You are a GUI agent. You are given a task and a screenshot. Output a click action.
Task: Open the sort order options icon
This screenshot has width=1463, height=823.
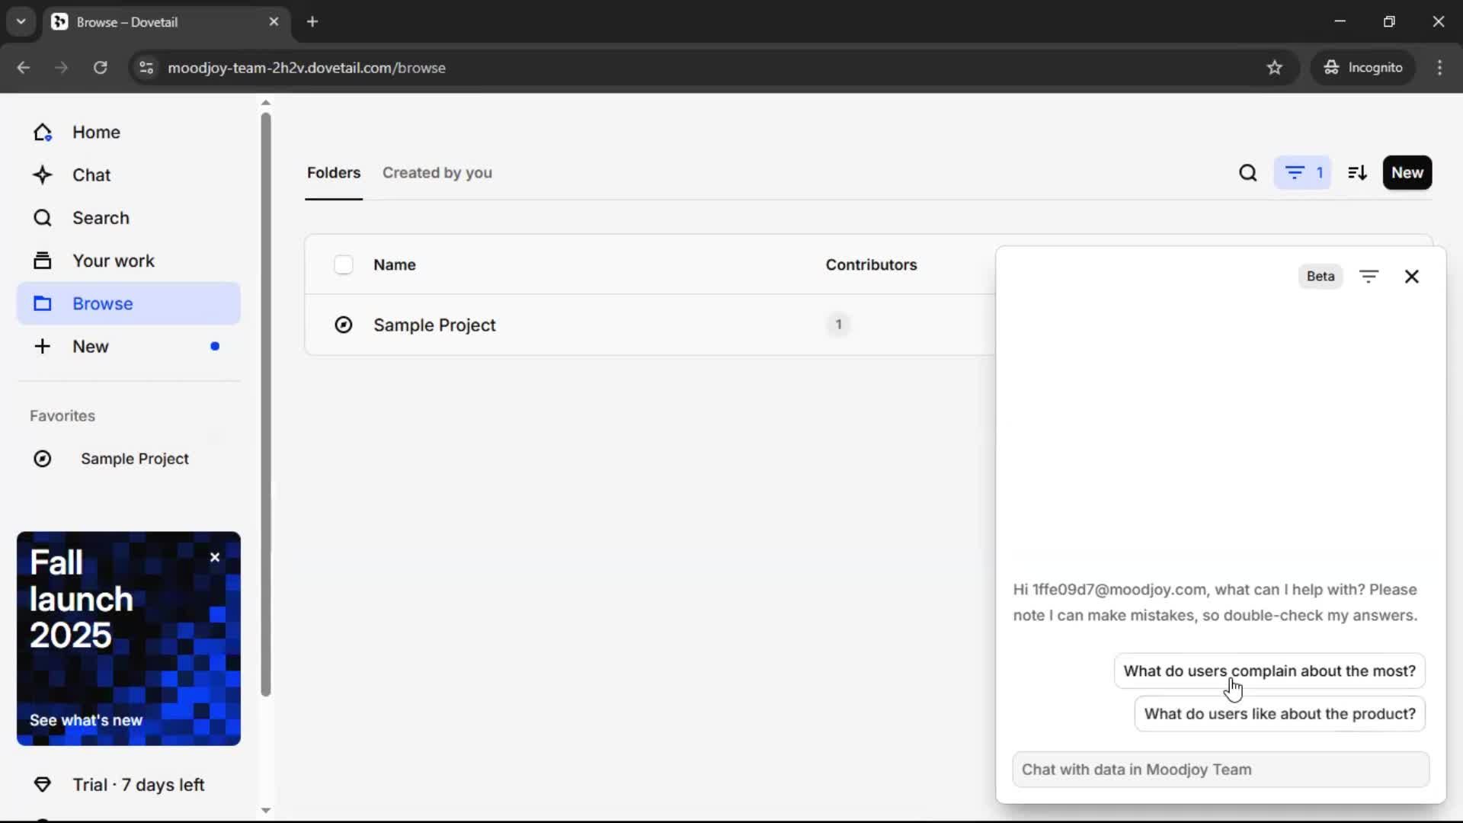click(1357, 173)
